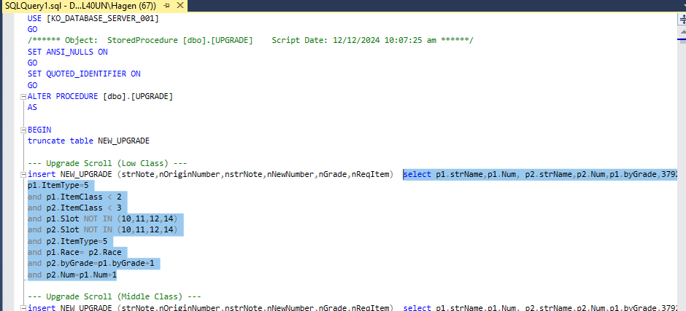Click the p1.ItemType=5 line
686x311 pixels.
(x=58, y=186)
